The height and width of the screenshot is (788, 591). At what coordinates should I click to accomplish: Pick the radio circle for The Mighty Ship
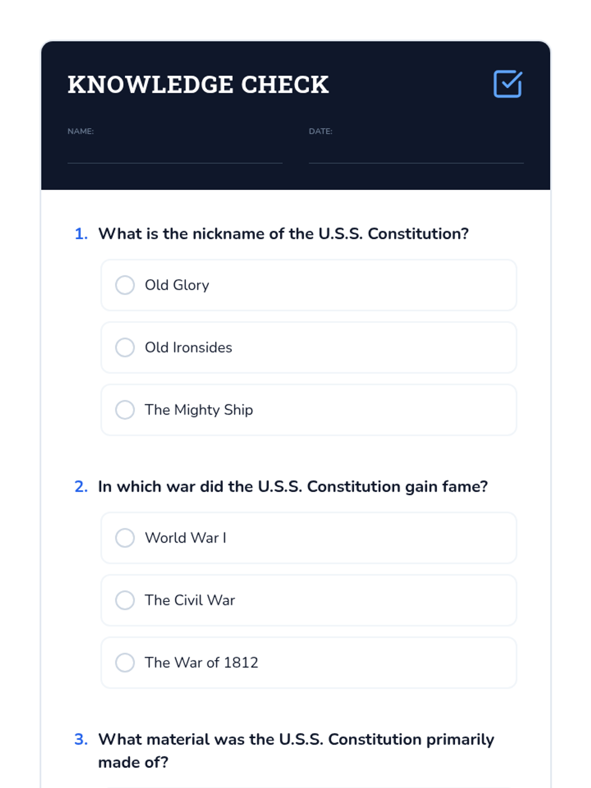[x=125, y=410]
